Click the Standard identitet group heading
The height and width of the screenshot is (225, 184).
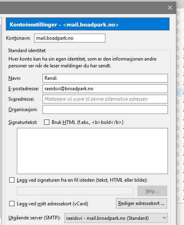tap(27, 51)
